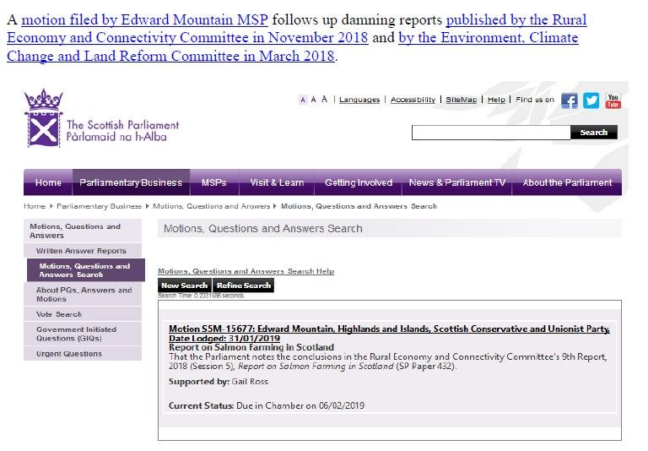
Task: Click the 'Find us on' label
Action: (535, 100)
